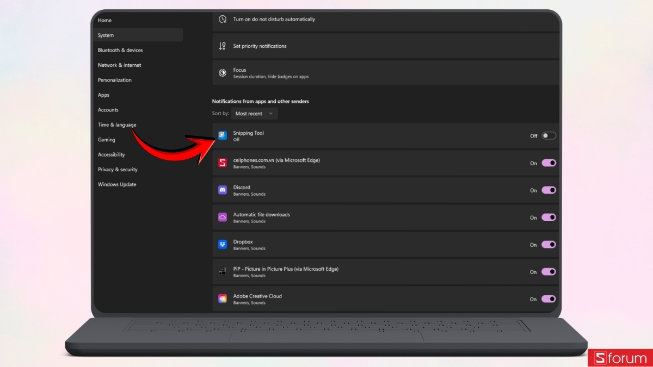Disable Automatic file downloads notifications toggle

549,217
